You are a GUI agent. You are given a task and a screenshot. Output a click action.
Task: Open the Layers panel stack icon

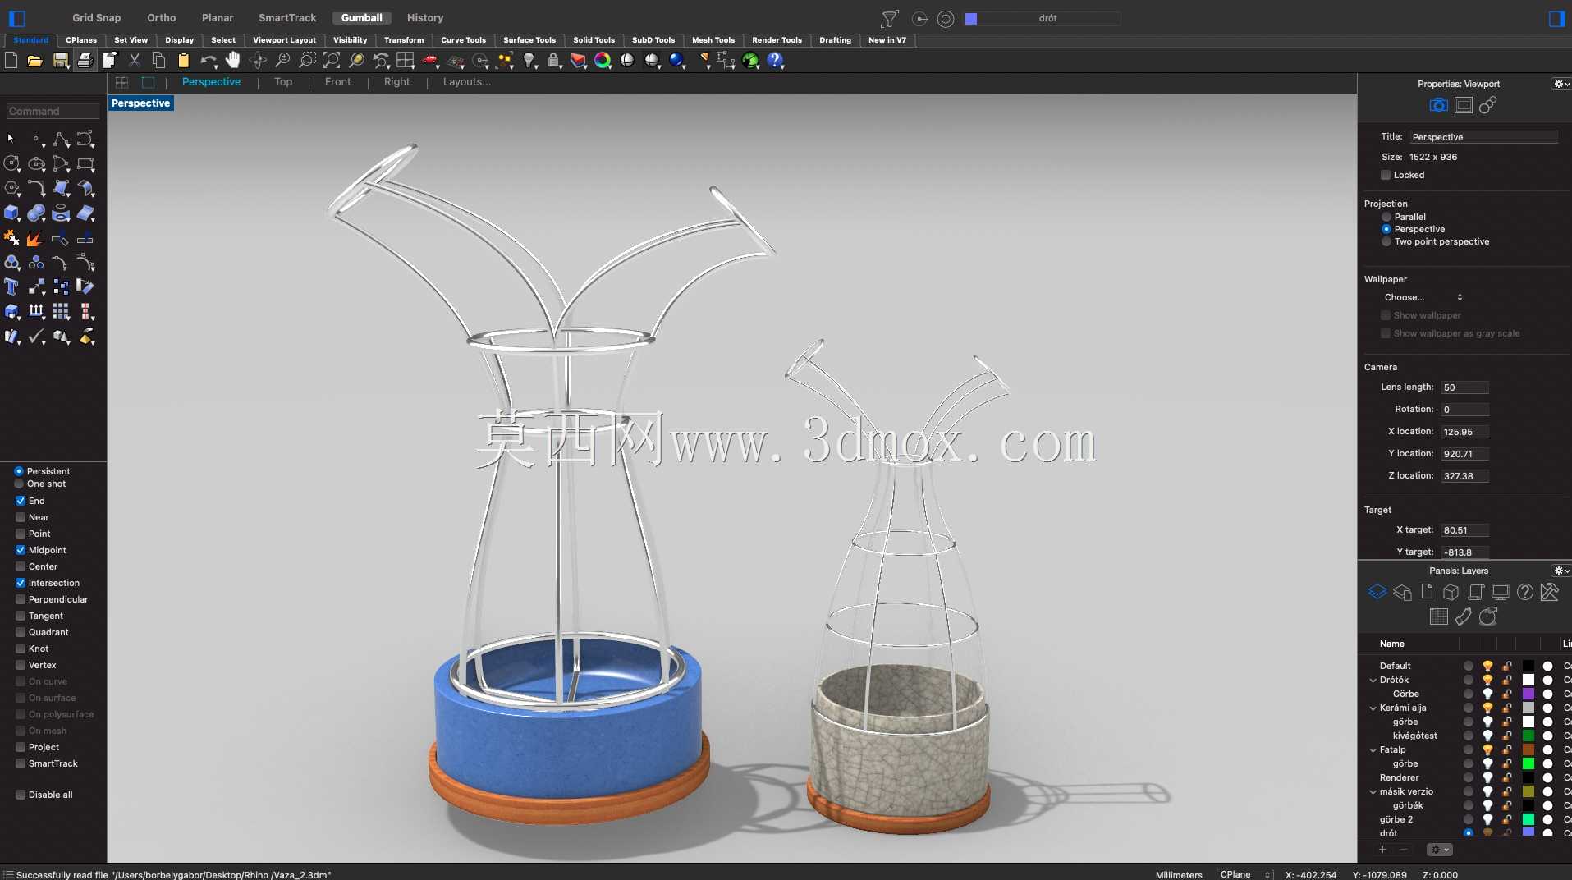click(1377, 592)
